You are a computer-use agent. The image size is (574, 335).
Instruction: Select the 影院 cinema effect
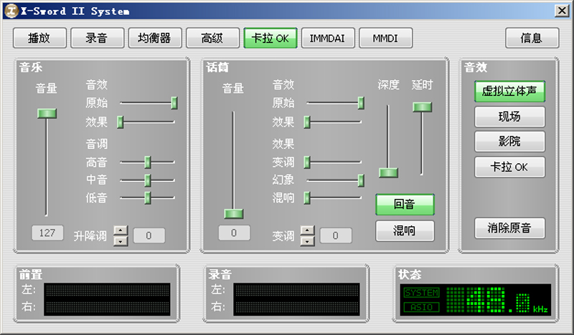[509, 142]
